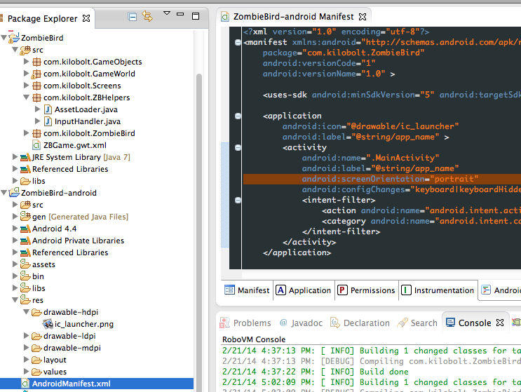Collapse the ZombieBird-android project
The width and height of the screenshot is (521, 392).
coord(4,193)
